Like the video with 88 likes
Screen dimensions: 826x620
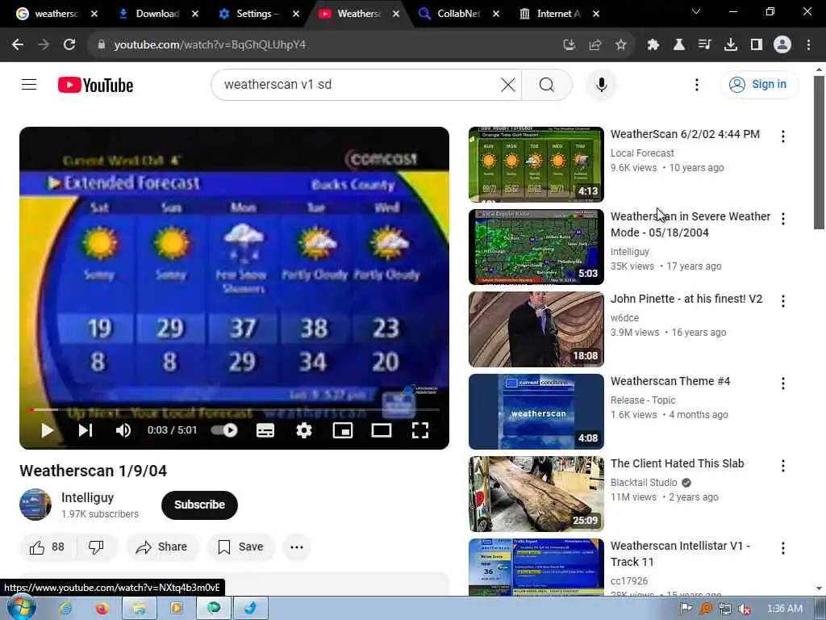[x=48, y=547]
